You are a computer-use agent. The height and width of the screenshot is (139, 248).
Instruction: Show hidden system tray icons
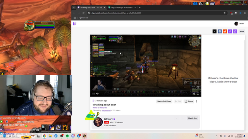click(x=217, y=136)
